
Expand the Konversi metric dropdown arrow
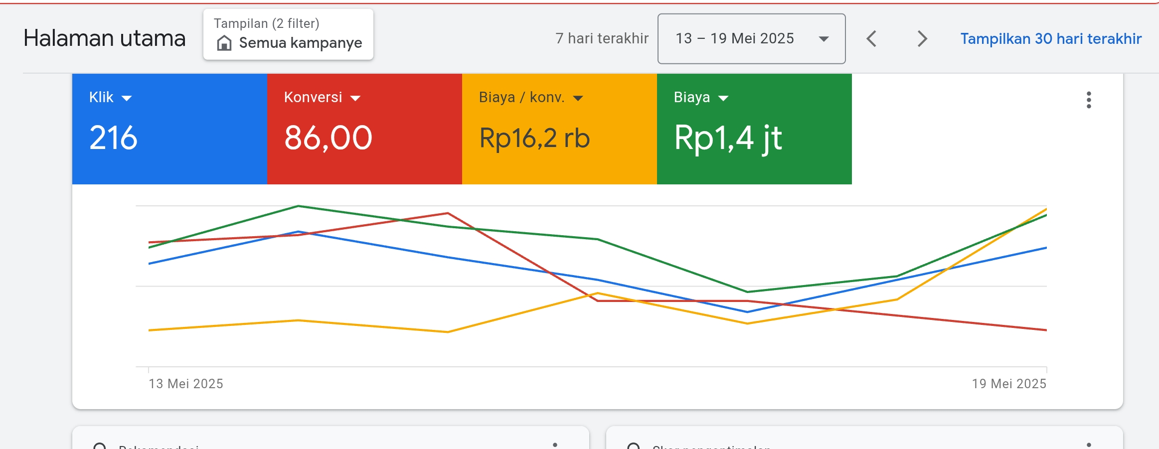click(x=355, y=98)
